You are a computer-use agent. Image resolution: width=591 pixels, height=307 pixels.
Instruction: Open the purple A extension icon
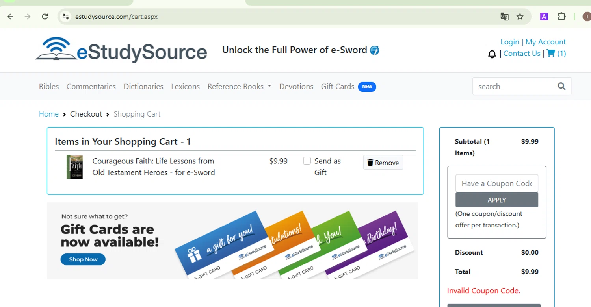click(x=544, y=17)
